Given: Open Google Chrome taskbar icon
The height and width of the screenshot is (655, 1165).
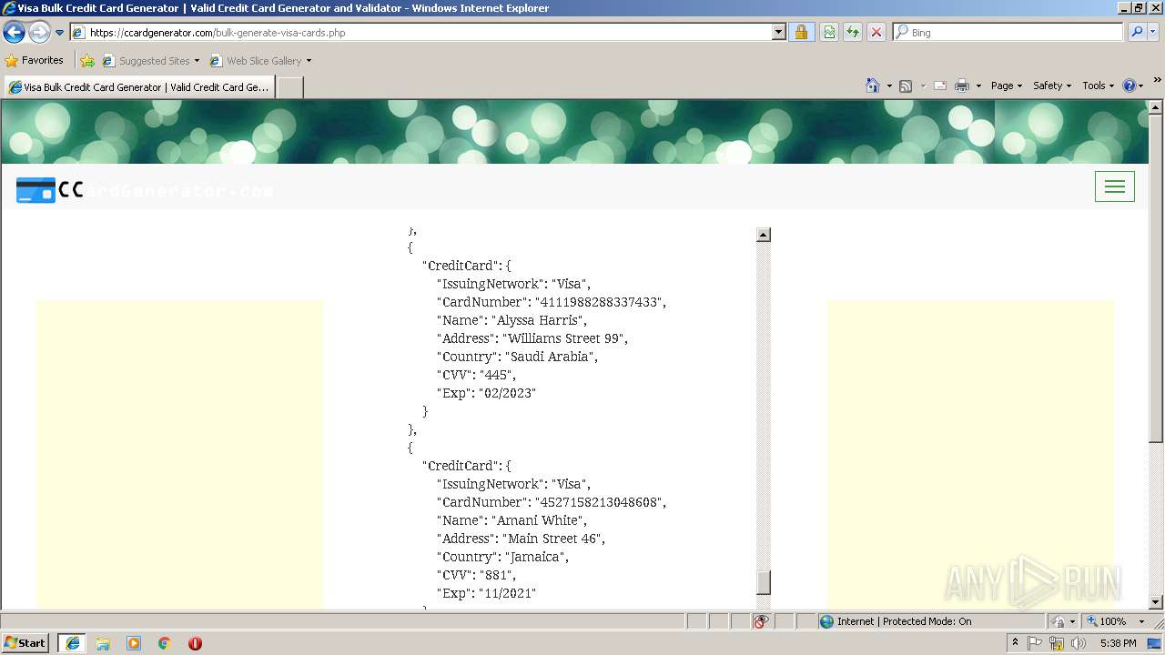Looking at the screenshot, I should 165,642.
